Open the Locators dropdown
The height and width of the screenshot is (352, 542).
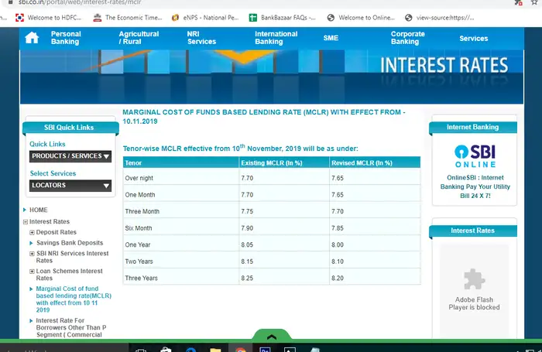(70, 186)
